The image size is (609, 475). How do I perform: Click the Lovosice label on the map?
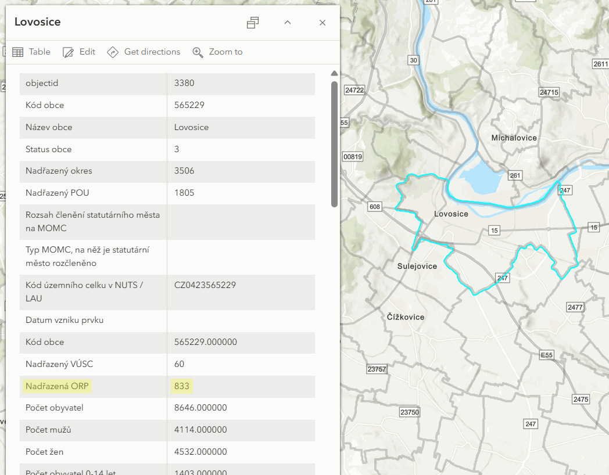451,214
